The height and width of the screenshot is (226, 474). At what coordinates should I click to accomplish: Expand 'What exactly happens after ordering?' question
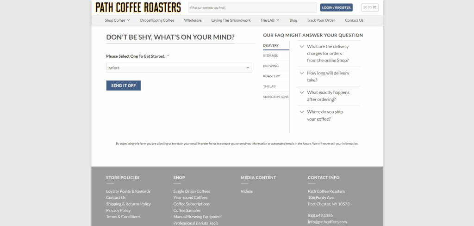coord(328,96)
